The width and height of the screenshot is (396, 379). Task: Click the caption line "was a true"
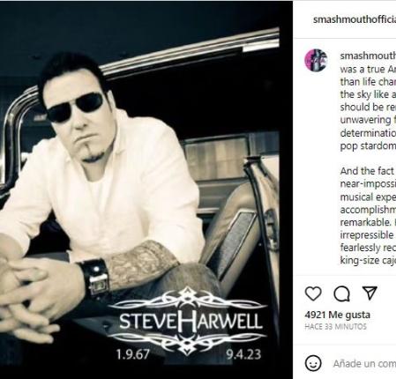pos(368,70)
